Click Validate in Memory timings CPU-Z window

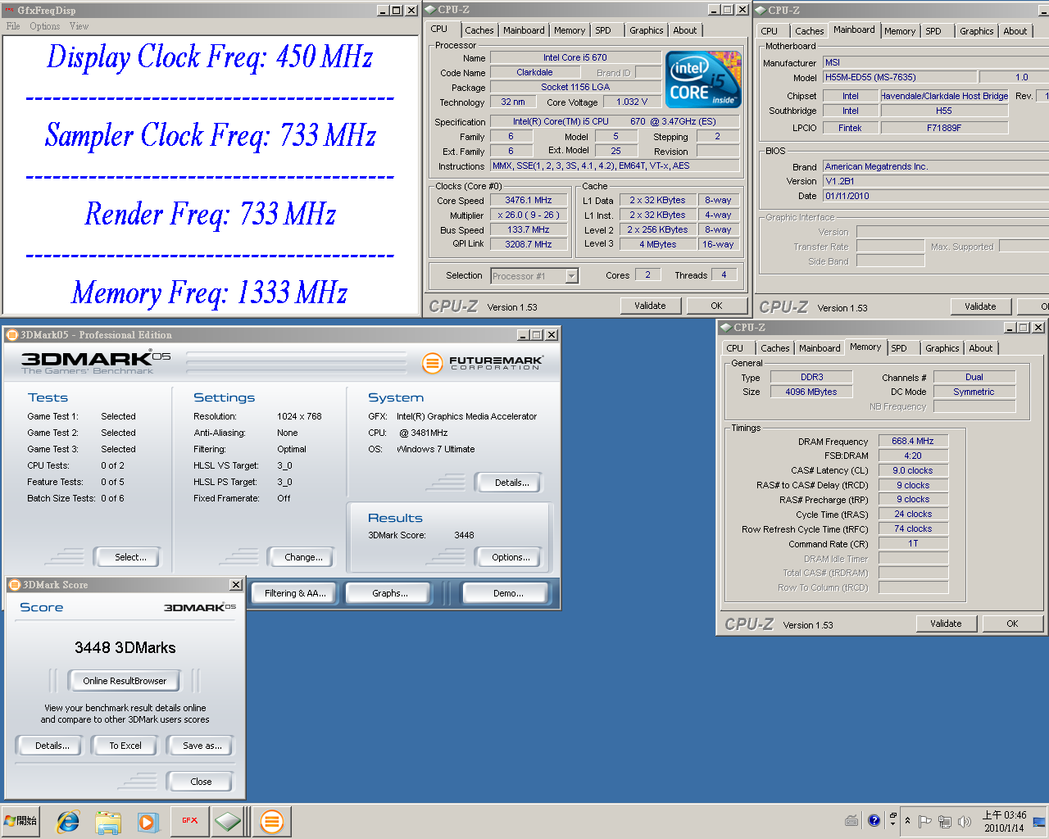pyautogui.click(x=946, y=624)
